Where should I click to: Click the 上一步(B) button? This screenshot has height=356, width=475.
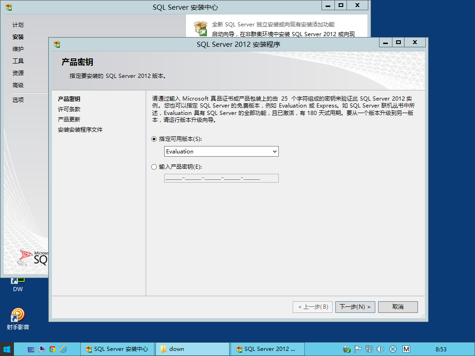tap(313, 307)
